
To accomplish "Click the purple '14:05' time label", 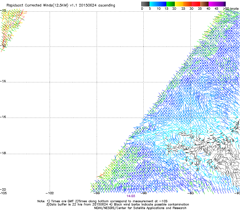I will (x=131, y=196).
